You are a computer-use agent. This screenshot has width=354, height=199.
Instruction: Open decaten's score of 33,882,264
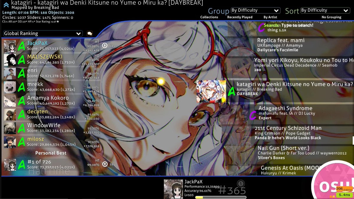52,115
